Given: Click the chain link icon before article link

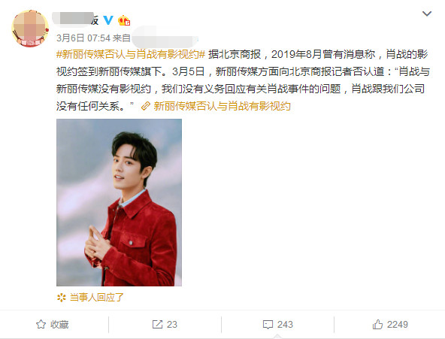Looking at the screenshot, I should (146, 107).
